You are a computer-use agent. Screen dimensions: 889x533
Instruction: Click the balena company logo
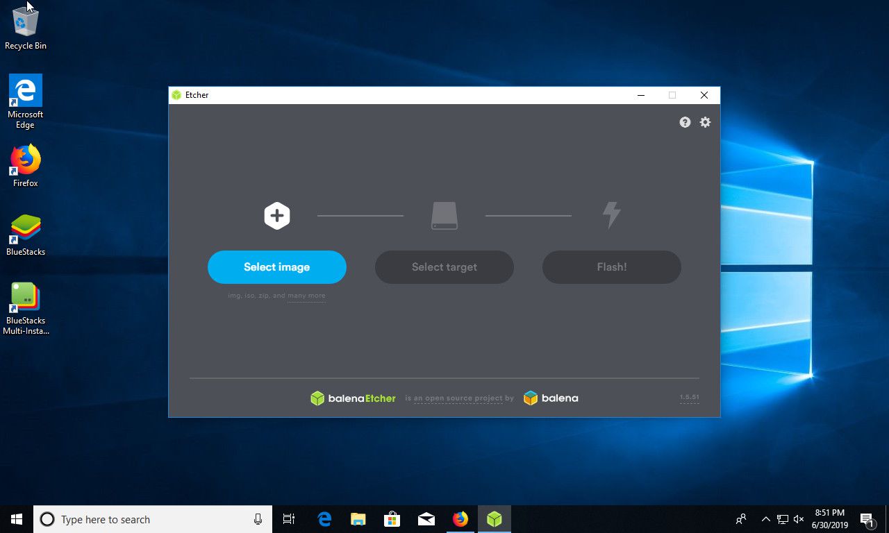click(x=551, y=398)
